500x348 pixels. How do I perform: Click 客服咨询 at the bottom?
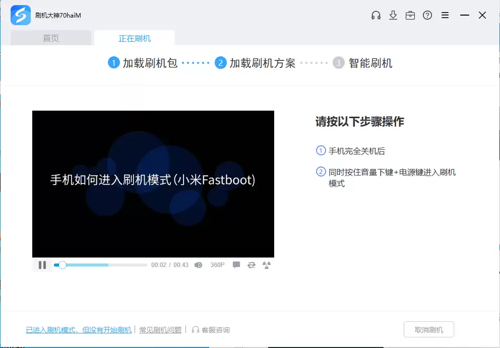(x=211, y=330)
